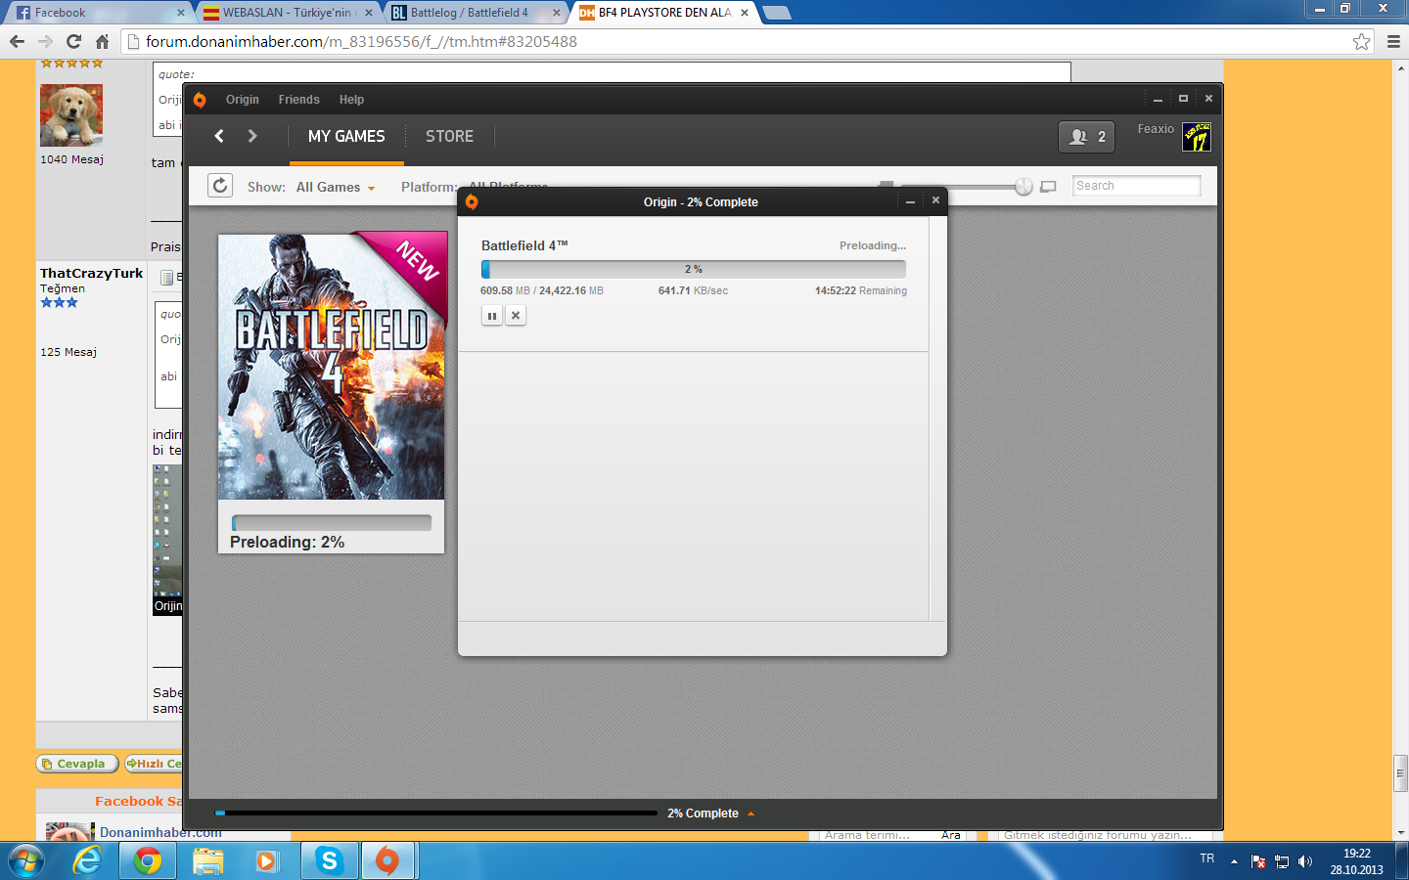Minimize the download progress dialog
This screenshot has width=1409, height=880.
tap(910, 201)
